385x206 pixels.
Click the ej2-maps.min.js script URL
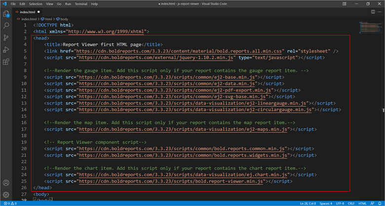(x=184, y=129)
